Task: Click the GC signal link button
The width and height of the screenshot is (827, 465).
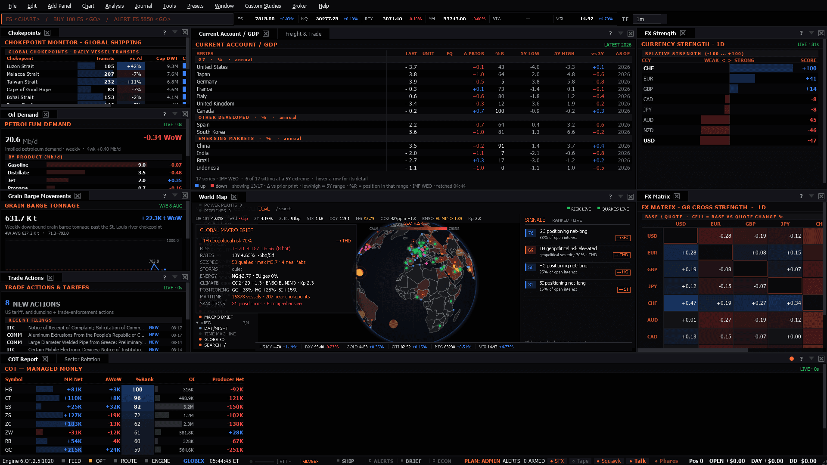Action: (623, 238)
